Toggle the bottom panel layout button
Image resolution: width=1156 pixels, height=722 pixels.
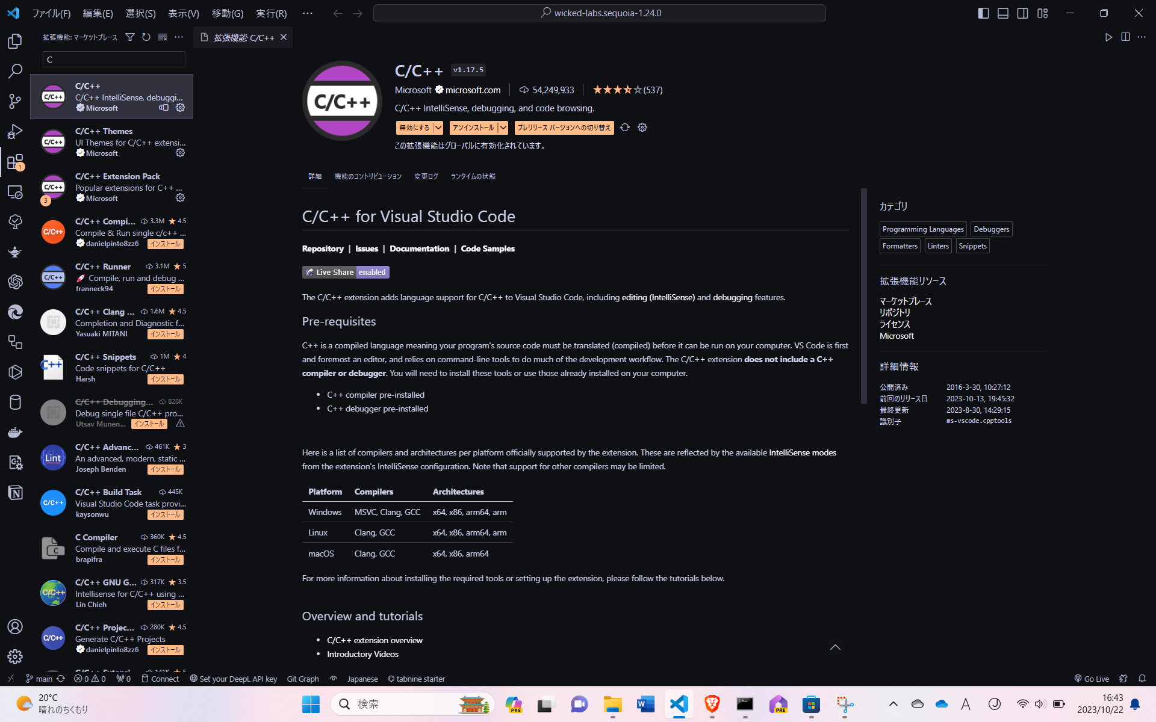(1003, 13)
